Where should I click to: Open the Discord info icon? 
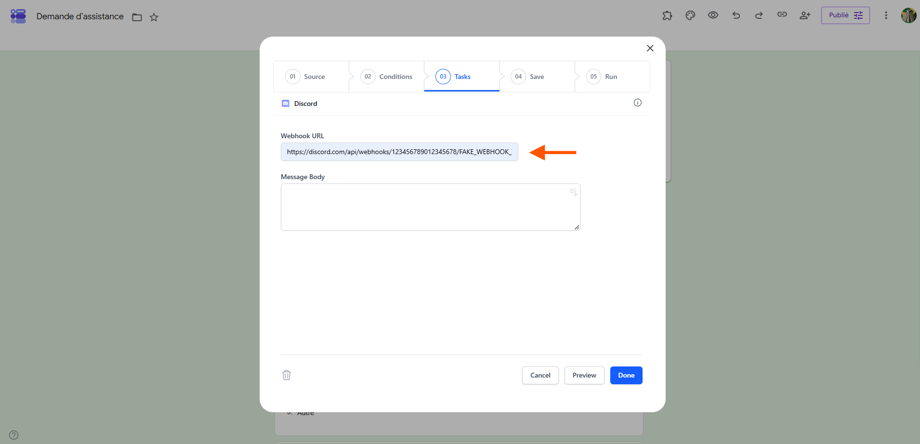637,103
